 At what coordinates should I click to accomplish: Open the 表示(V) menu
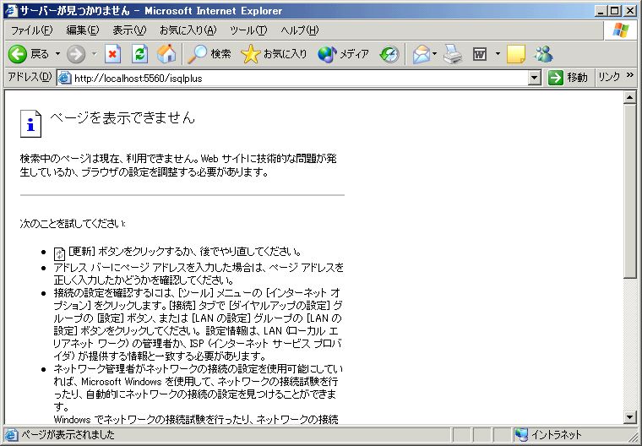[129, 30]
